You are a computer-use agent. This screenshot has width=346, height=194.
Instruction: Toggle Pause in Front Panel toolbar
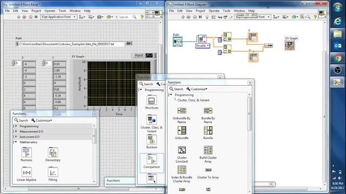[36, 17]
